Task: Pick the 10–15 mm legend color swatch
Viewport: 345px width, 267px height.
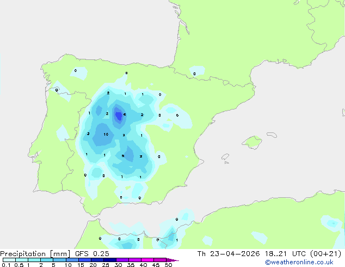Action: pos(72,260)
